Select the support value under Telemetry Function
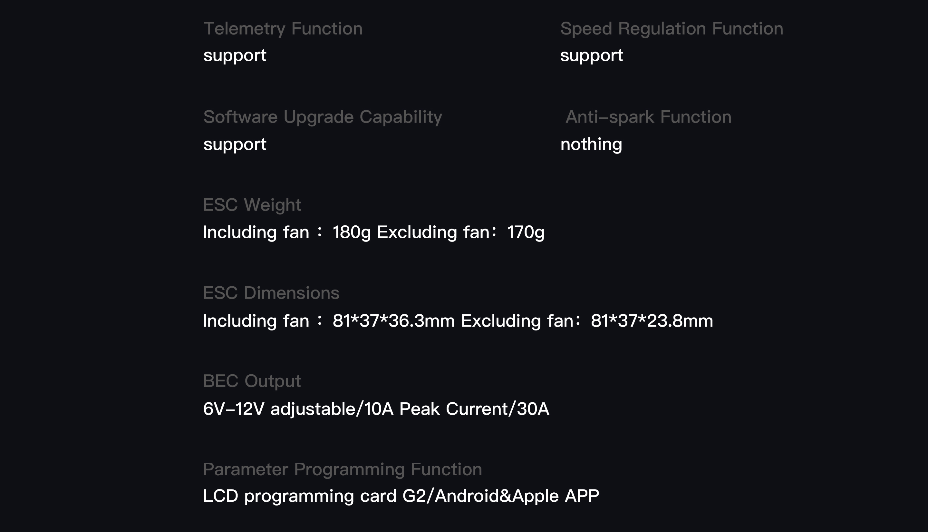This screenshot has height=532, width=928. 235,55
